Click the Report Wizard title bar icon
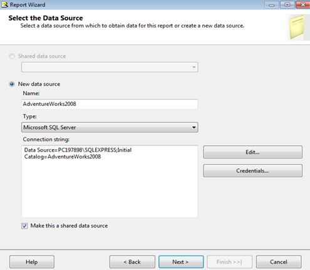310x270 pixels. click(4, 4)
